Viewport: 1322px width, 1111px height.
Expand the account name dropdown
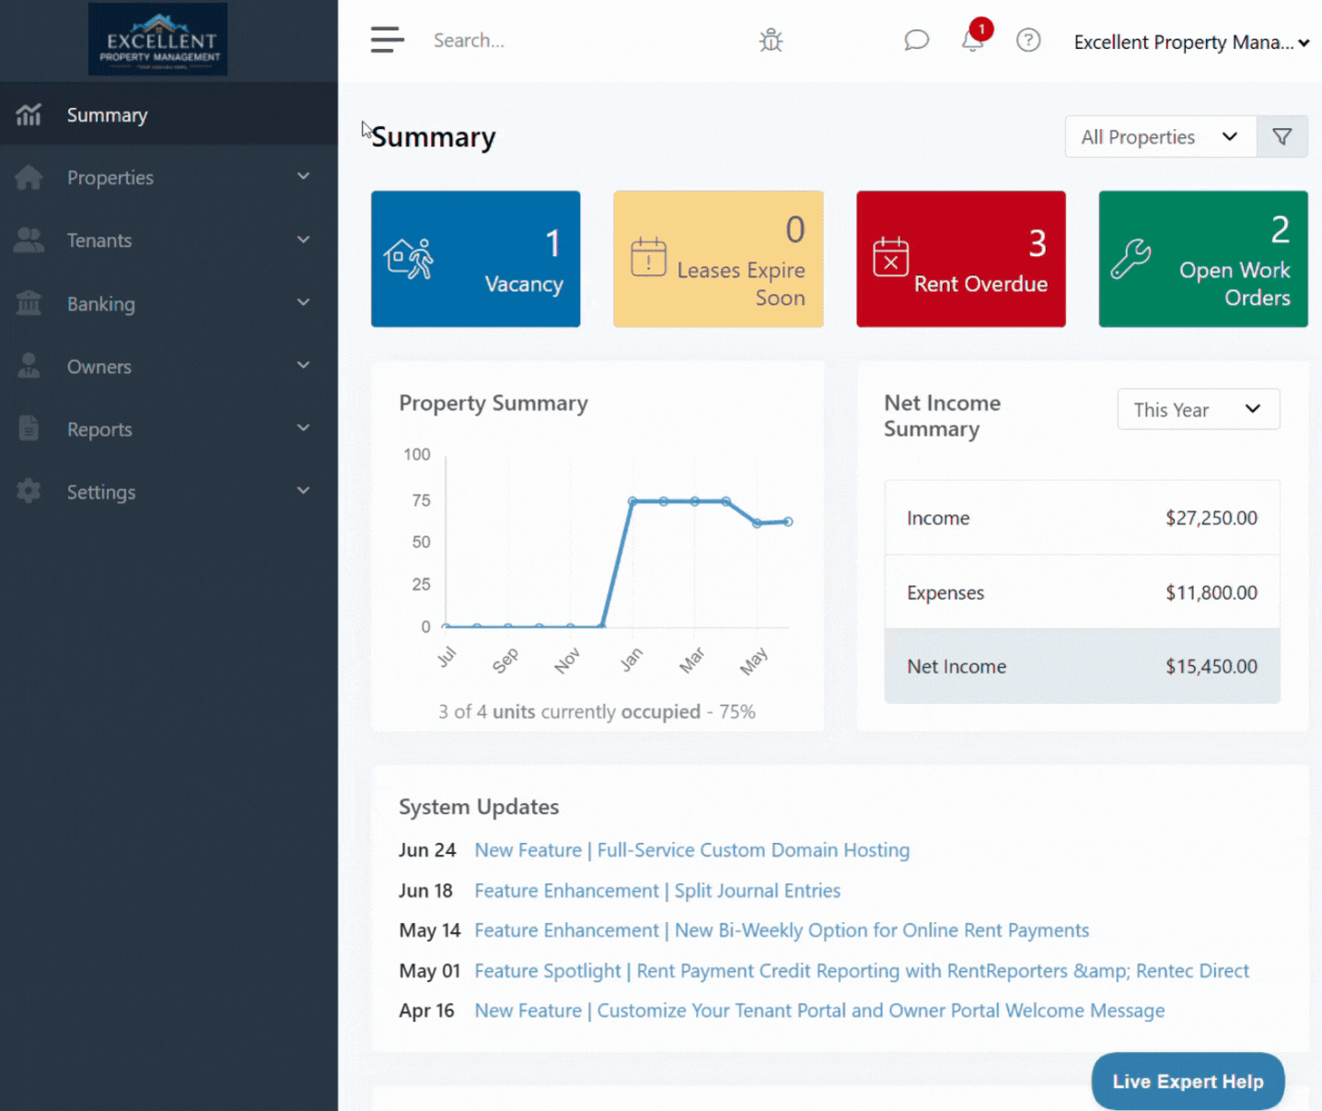(1191, 42)
